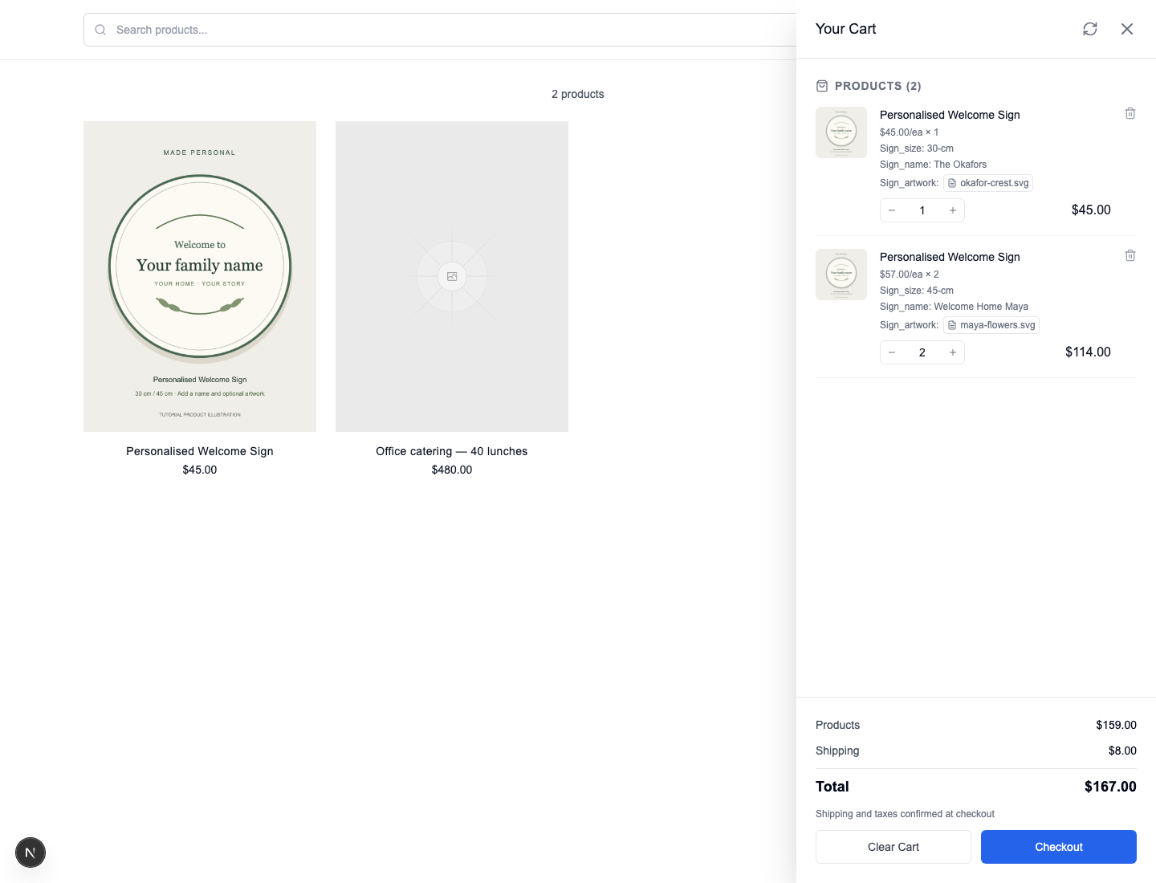Open the maya-flowers.svg artwork file
The image size is (1156, 883).
[991, 325]
